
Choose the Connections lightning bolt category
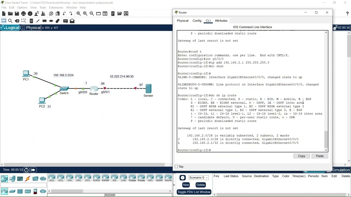click(x=27, y=179)
